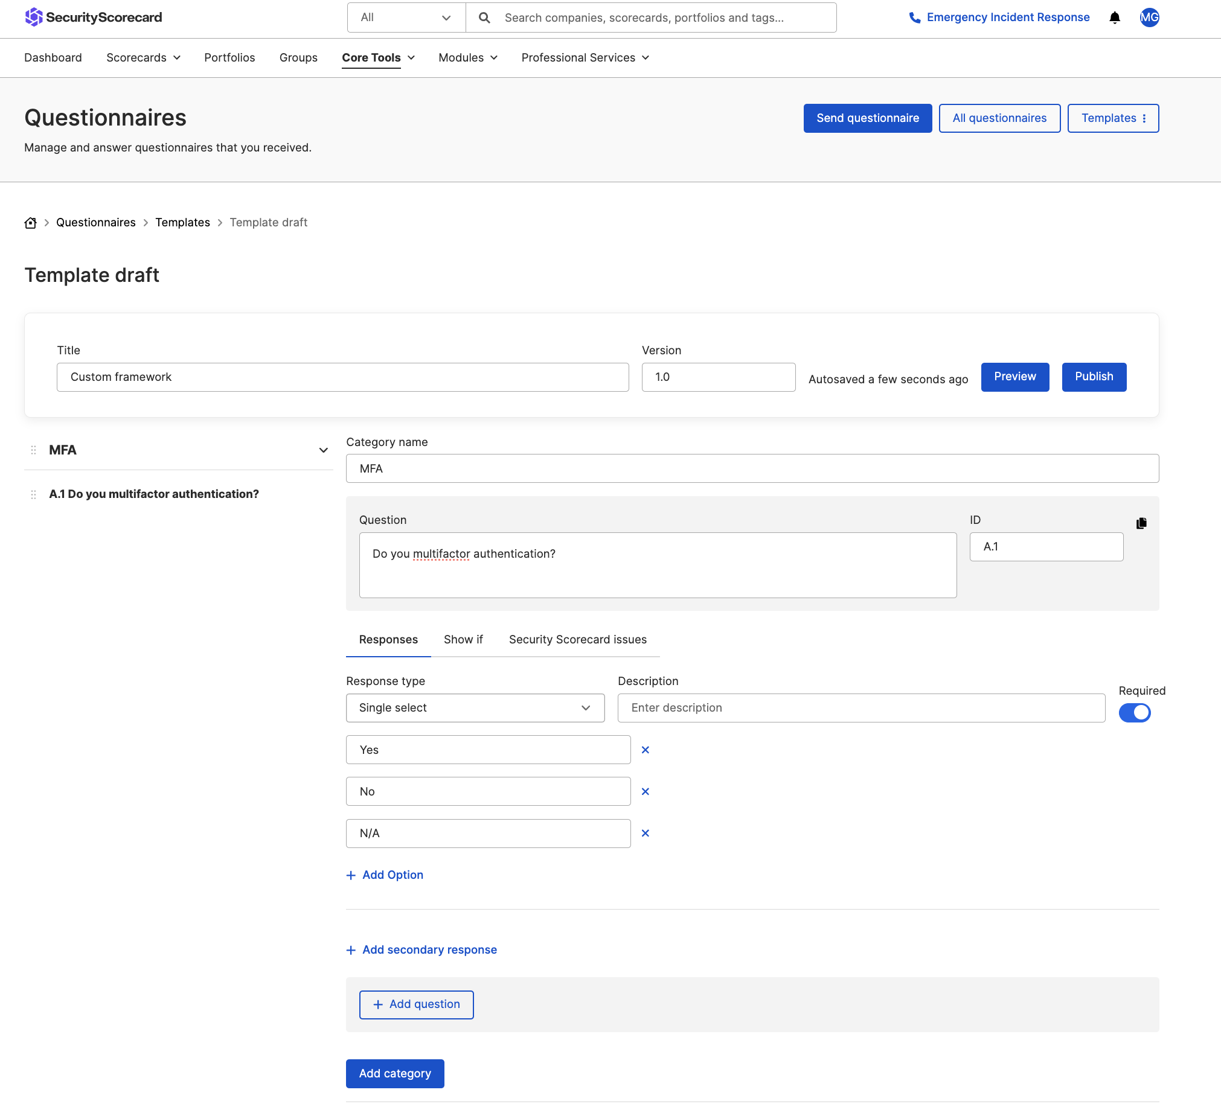Open notifications via the bell icon

point(1114,18)
